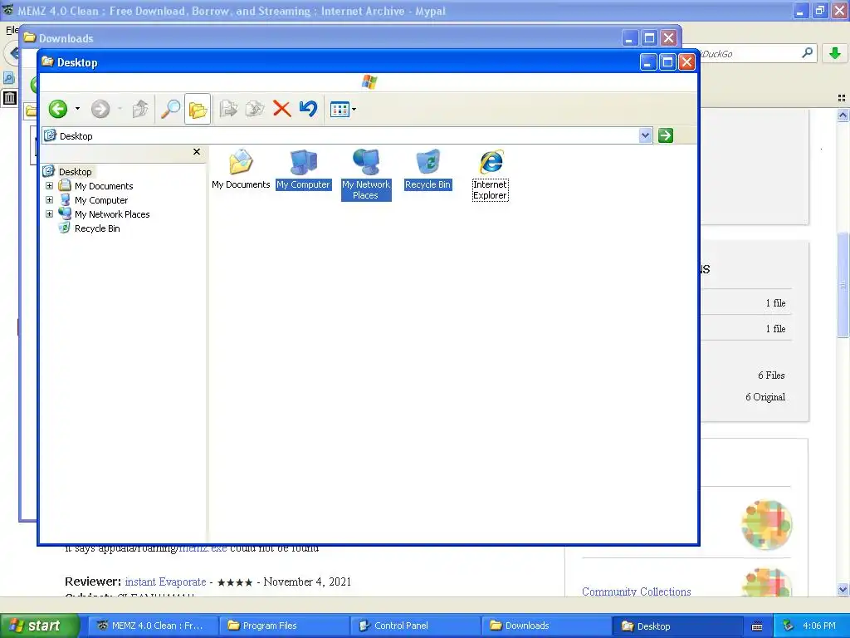Click the Up one level folder icon
Screen dimensions: 850x638
coord(140,109)
